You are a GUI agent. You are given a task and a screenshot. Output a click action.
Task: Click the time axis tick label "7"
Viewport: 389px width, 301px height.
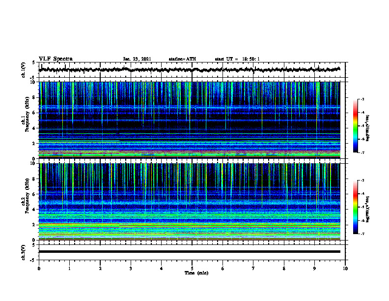pyautogui.click(x=253, y=269)
